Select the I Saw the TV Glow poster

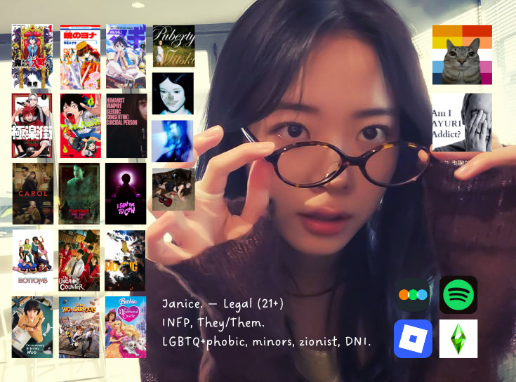point(126,194)
